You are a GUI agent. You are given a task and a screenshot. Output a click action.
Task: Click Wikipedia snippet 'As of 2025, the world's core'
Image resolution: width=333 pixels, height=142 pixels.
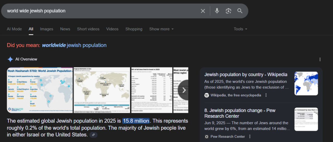[247, 85]
